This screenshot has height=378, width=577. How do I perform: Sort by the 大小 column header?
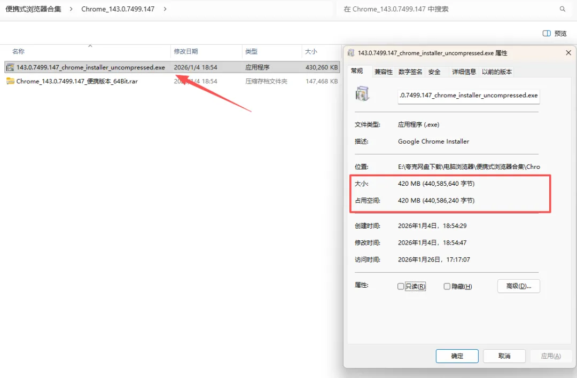[320, 51]
